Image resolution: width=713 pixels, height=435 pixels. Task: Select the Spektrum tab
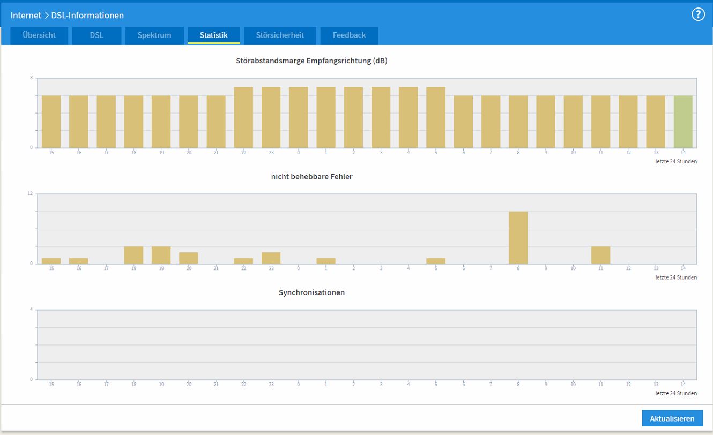tap(154, 35)
